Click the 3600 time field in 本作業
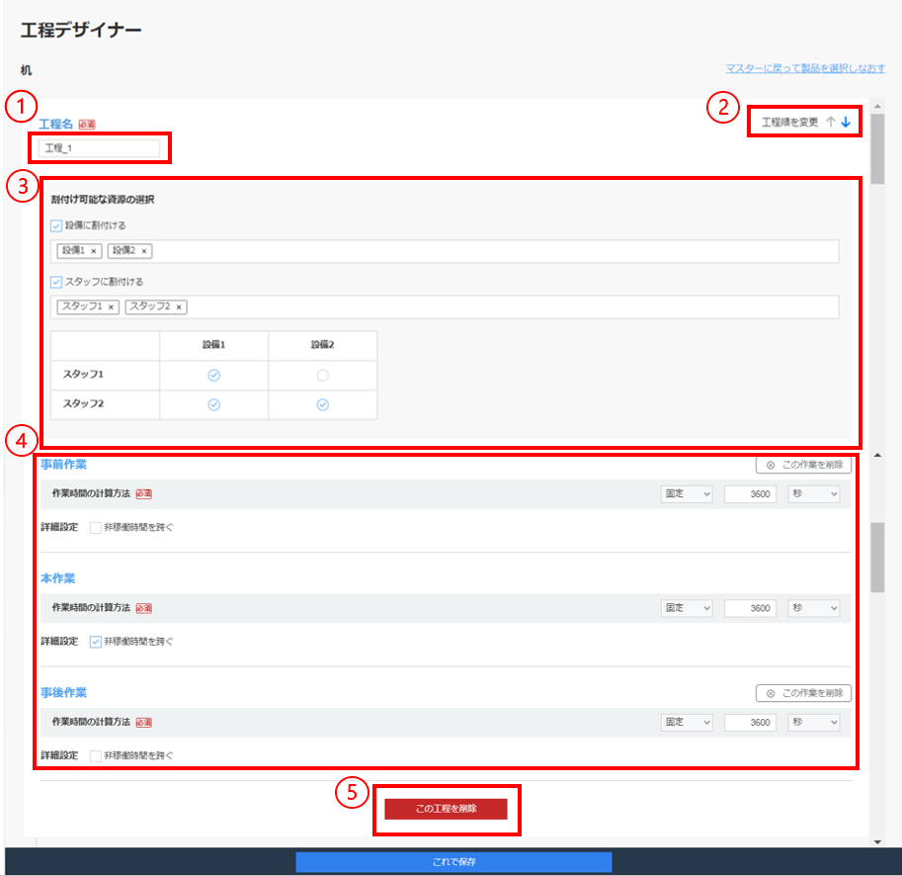Screen dimensions: 902x876 [750, 608]
